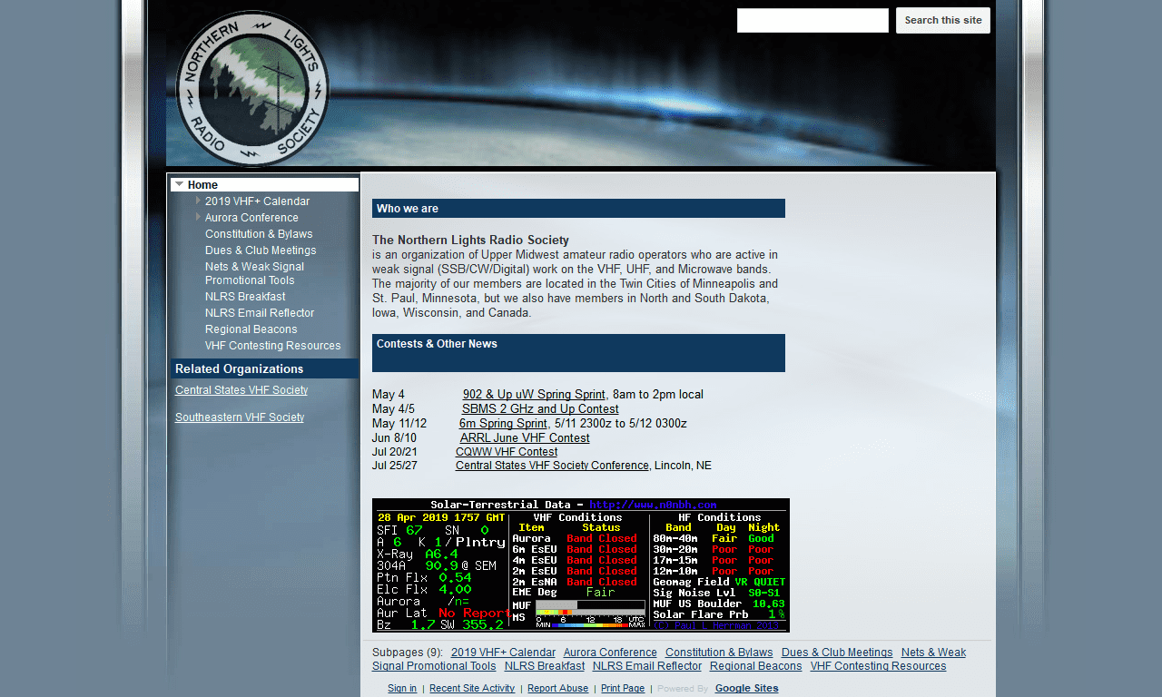Open 2019 VHF+ Calendar in sidebar
Screen dimensions: 1162x697
pyautogui.click(x=257, y=201)
